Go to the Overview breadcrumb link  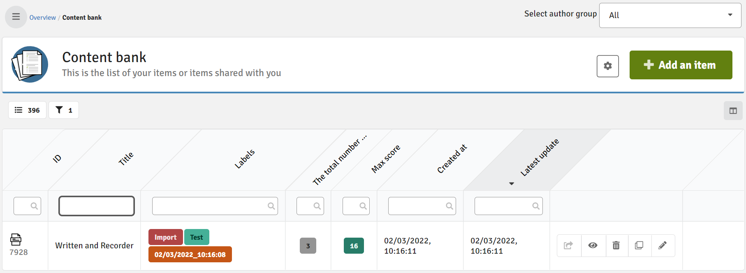click(x=42, y=17)
